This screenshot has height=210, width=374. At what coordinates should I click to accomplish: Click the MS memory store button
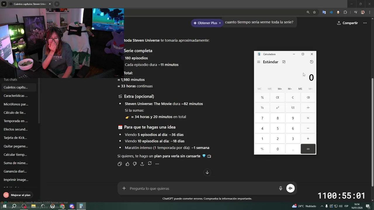[300, 89]
